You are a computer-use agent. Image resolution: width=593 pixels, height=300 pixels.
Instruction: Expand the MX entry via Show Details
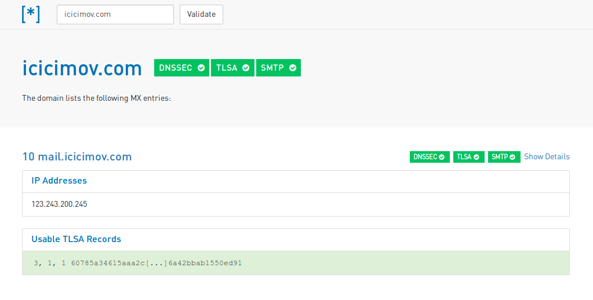pos(547,156)
